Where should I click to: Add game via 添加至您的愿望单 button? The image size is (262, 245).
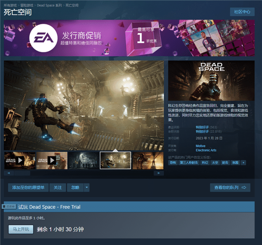point(28,187)
